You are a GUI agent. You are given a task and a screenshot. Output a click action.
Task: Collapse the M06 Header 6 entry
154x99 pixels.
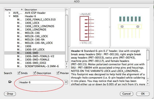tap(10, 16)
